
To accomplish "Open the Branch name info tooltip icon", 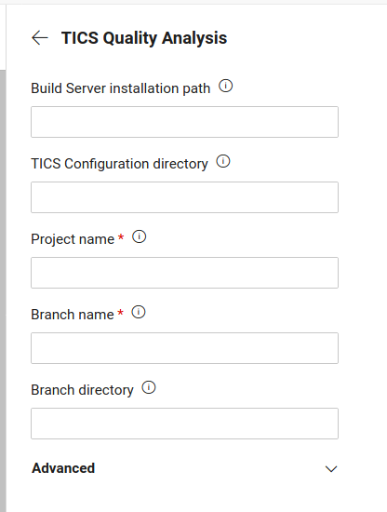I will coord(139,312).
